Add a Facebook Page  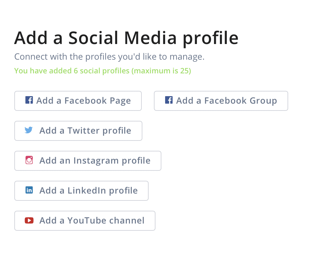click(78, 101)
